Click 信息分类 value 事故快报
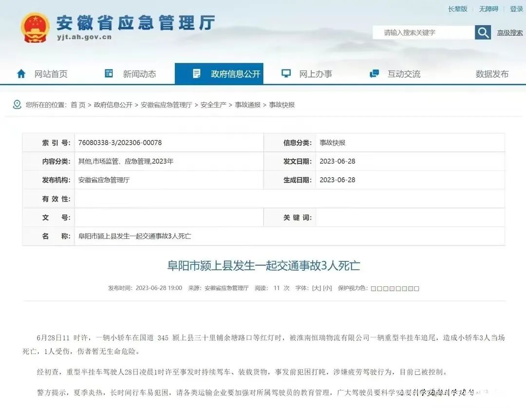The height and width of the screenshot is (408, 526). coord(333,143)
